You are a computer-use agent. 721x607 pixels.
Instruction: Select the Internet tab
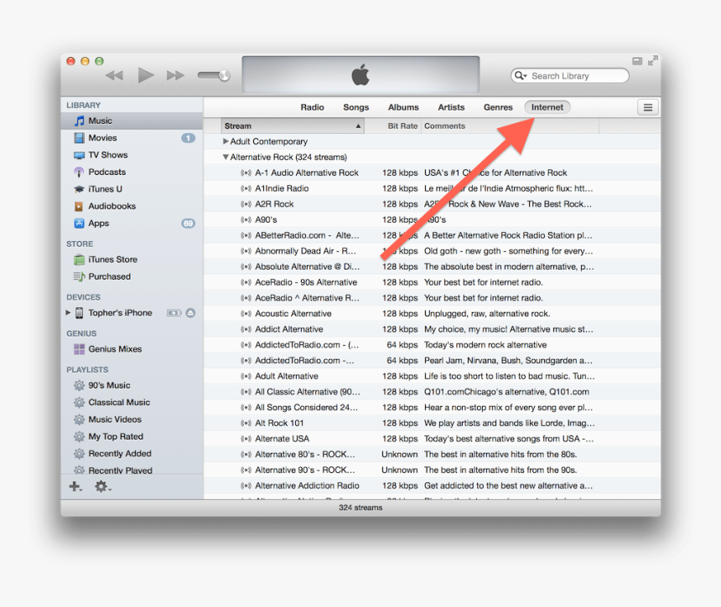click(547, 107)
